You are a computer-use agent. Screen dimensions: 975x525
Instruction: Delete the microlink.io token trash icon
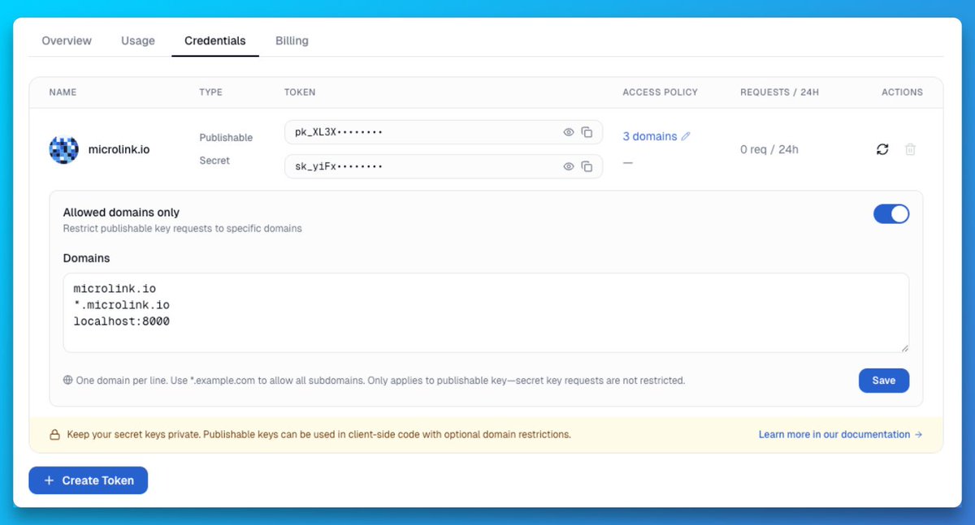911,149
